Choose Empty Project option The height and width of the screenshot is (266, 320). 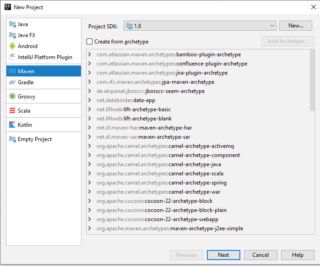coord(43,139)
